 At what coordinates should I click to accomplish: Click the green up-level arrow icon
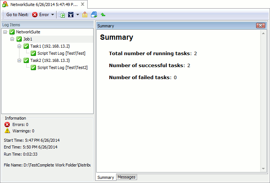[103, 15]
